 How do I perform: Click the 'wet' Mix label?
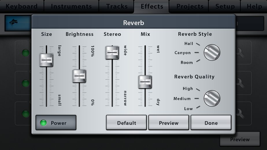[158, 49]
